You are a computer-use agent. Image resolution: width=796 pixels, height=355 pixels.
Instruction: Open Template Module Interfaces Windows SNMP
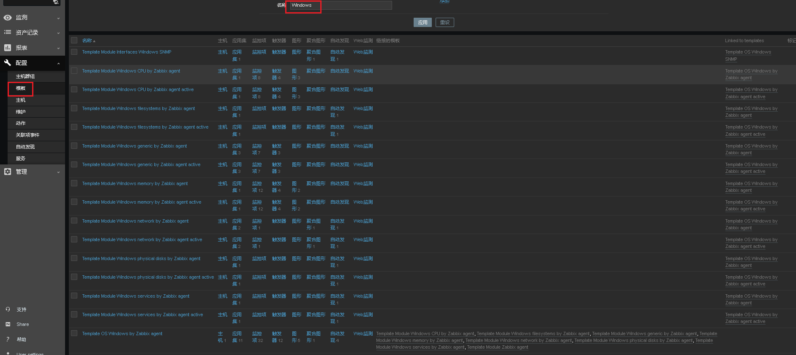click(127, 52)
